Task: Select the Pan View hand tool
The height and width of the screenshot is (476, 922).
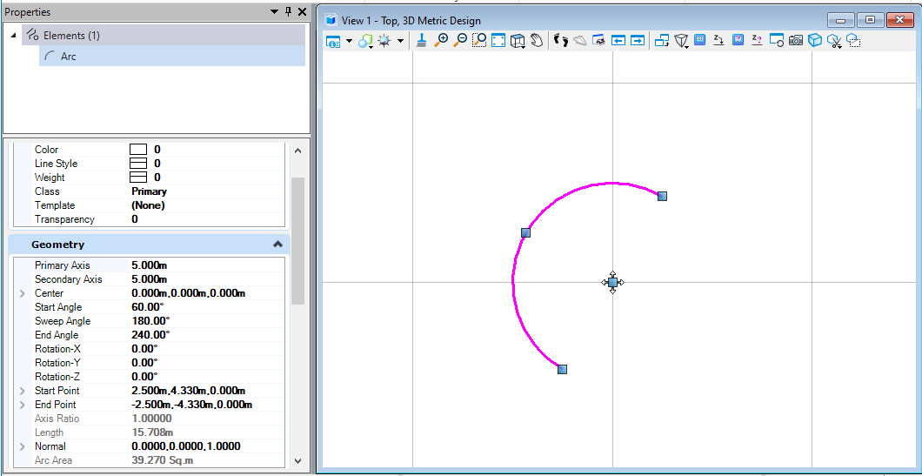Action: click(537, 41)
